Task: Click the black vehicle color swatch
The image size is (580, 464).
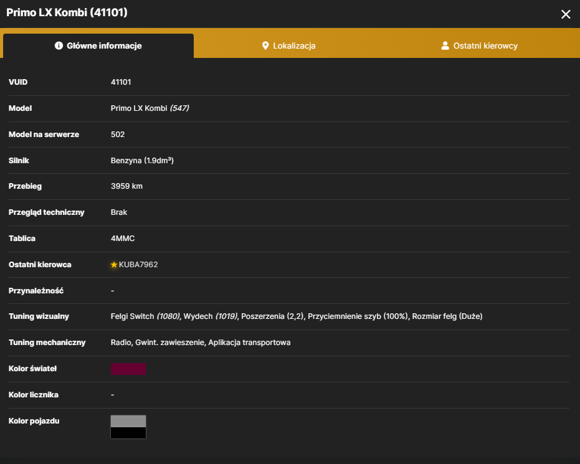Action: tap(128, 433)
